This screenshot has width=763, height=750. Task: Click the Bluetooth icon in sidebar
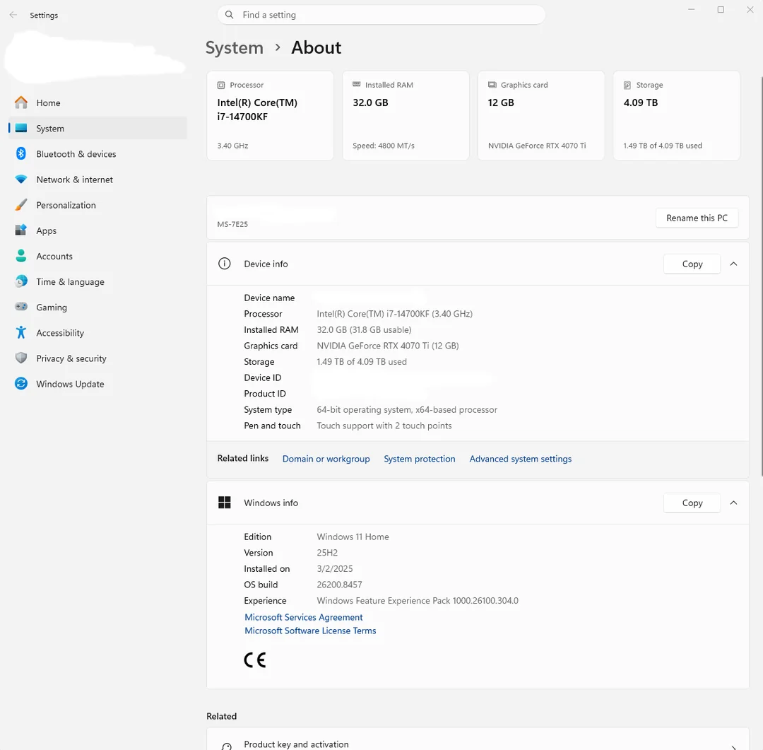point(21,154)
